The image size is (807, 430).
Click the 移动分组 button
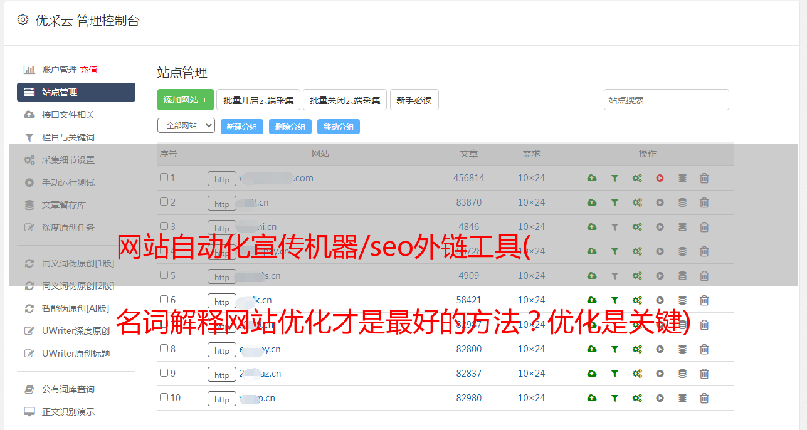point(339,127)
